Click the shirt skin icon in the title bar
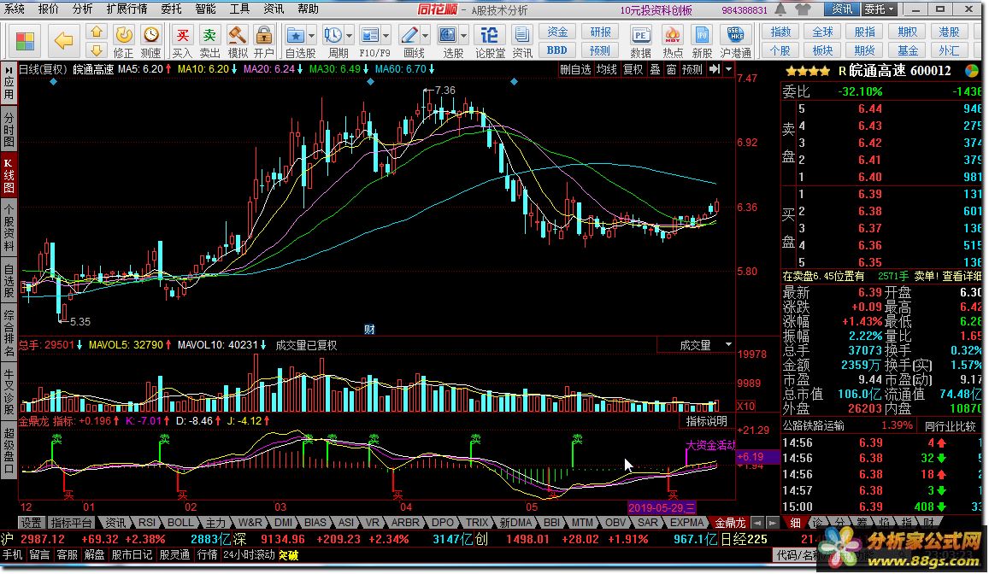 803,9
